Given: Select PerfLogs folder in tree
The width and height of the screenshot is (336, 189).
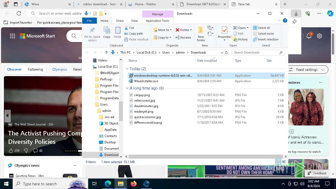Looking at the screenshot, I should (x=104, y=79).
